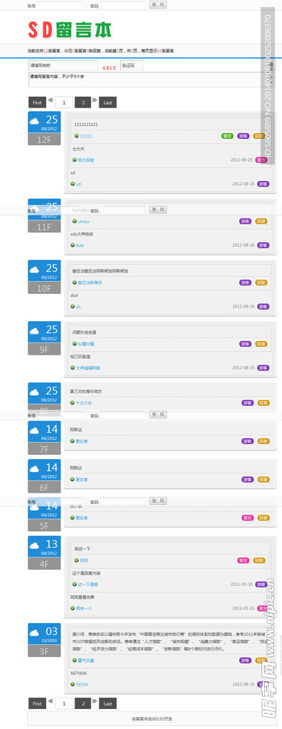This screenshot has height=729, width=282.
Task: Click the green check icon beside 再来一个
Action: [72, 608]
